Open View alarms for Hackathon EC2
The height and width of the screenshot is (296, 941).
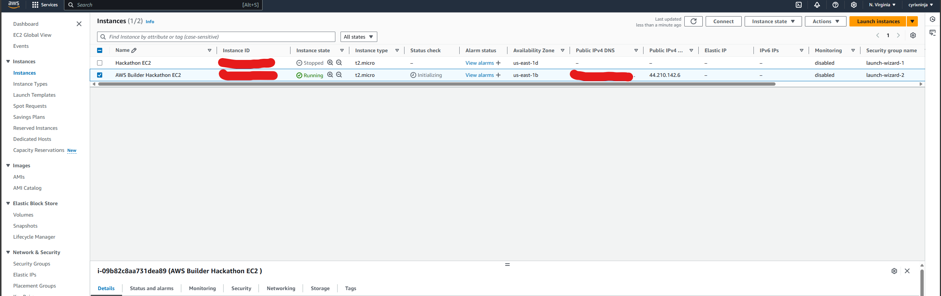480,63
